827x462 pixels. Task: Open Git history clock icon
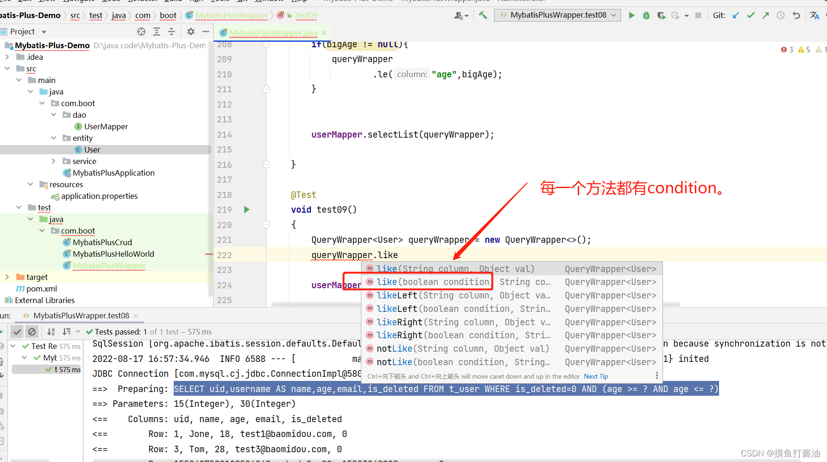781,15
